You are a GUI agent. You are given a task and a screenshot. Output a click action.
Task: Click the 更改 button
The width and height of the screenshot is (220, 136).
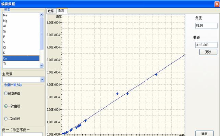coord(208,52)
